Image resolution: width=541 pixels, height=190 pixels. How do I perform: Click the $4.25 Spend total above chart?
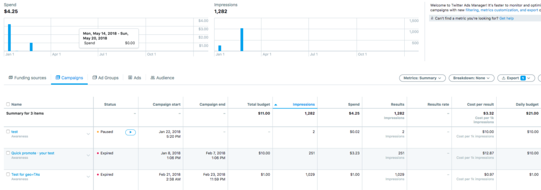pyautogui.click(x=11, y=12)
